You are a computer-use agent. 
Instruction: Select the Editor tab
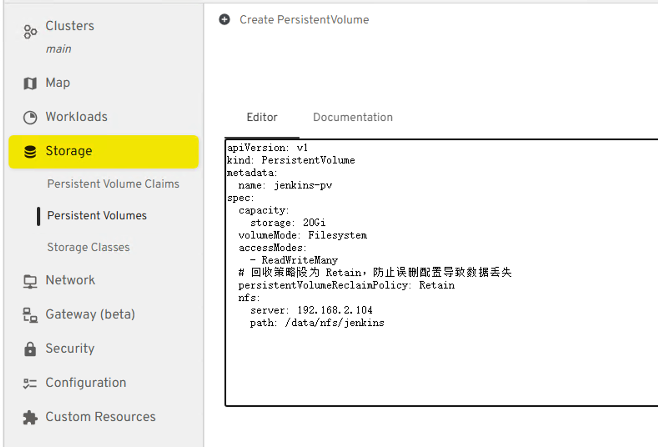tap(262, 117)
